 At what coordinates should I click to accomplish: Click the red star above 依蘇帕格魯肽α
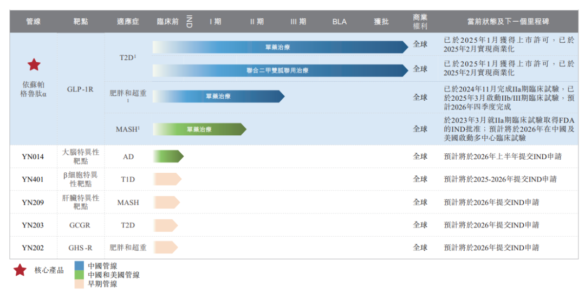(34, 65)
